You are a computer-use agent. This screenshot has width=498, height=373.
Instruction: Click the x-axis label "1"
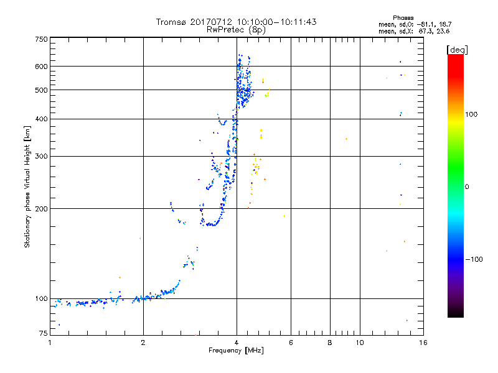(50, 343)
